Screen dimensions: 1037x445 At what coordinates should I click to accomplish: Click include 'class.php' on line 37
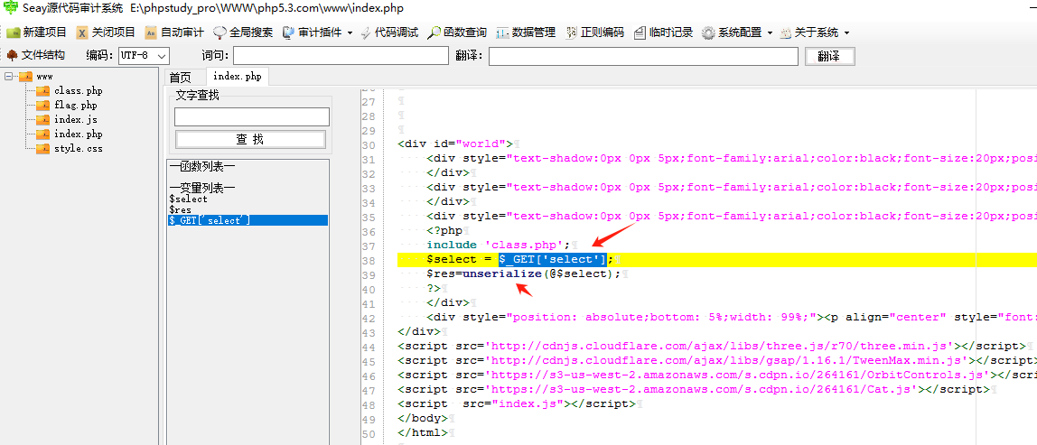tap(498, 246)
